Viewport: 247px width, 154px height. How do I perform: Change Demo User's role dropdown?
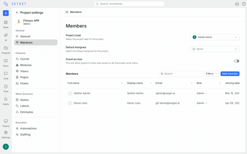click(x=201, y=103)
